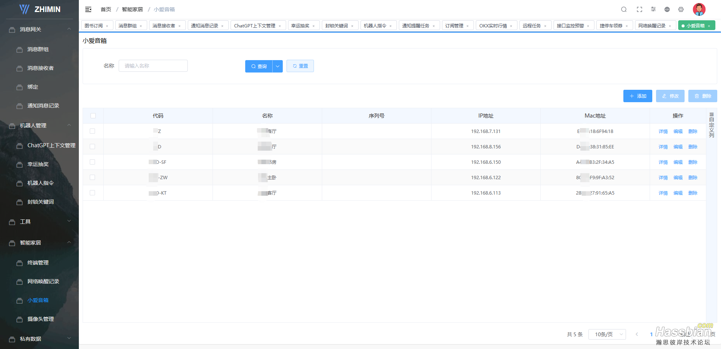Open the top bar search icon
721x349 pixels.
[624, 9]
